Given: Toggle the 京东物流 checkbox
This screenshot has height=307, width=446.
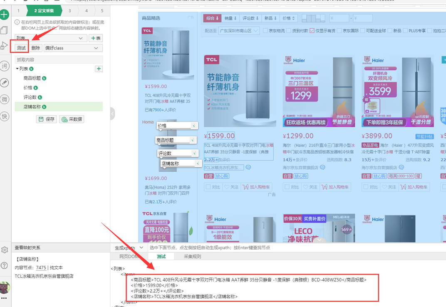Looking at the screenshot, I should coord(265,31).
